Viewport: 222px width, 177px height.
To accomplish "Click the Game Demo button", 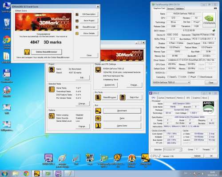I will 122,126.
